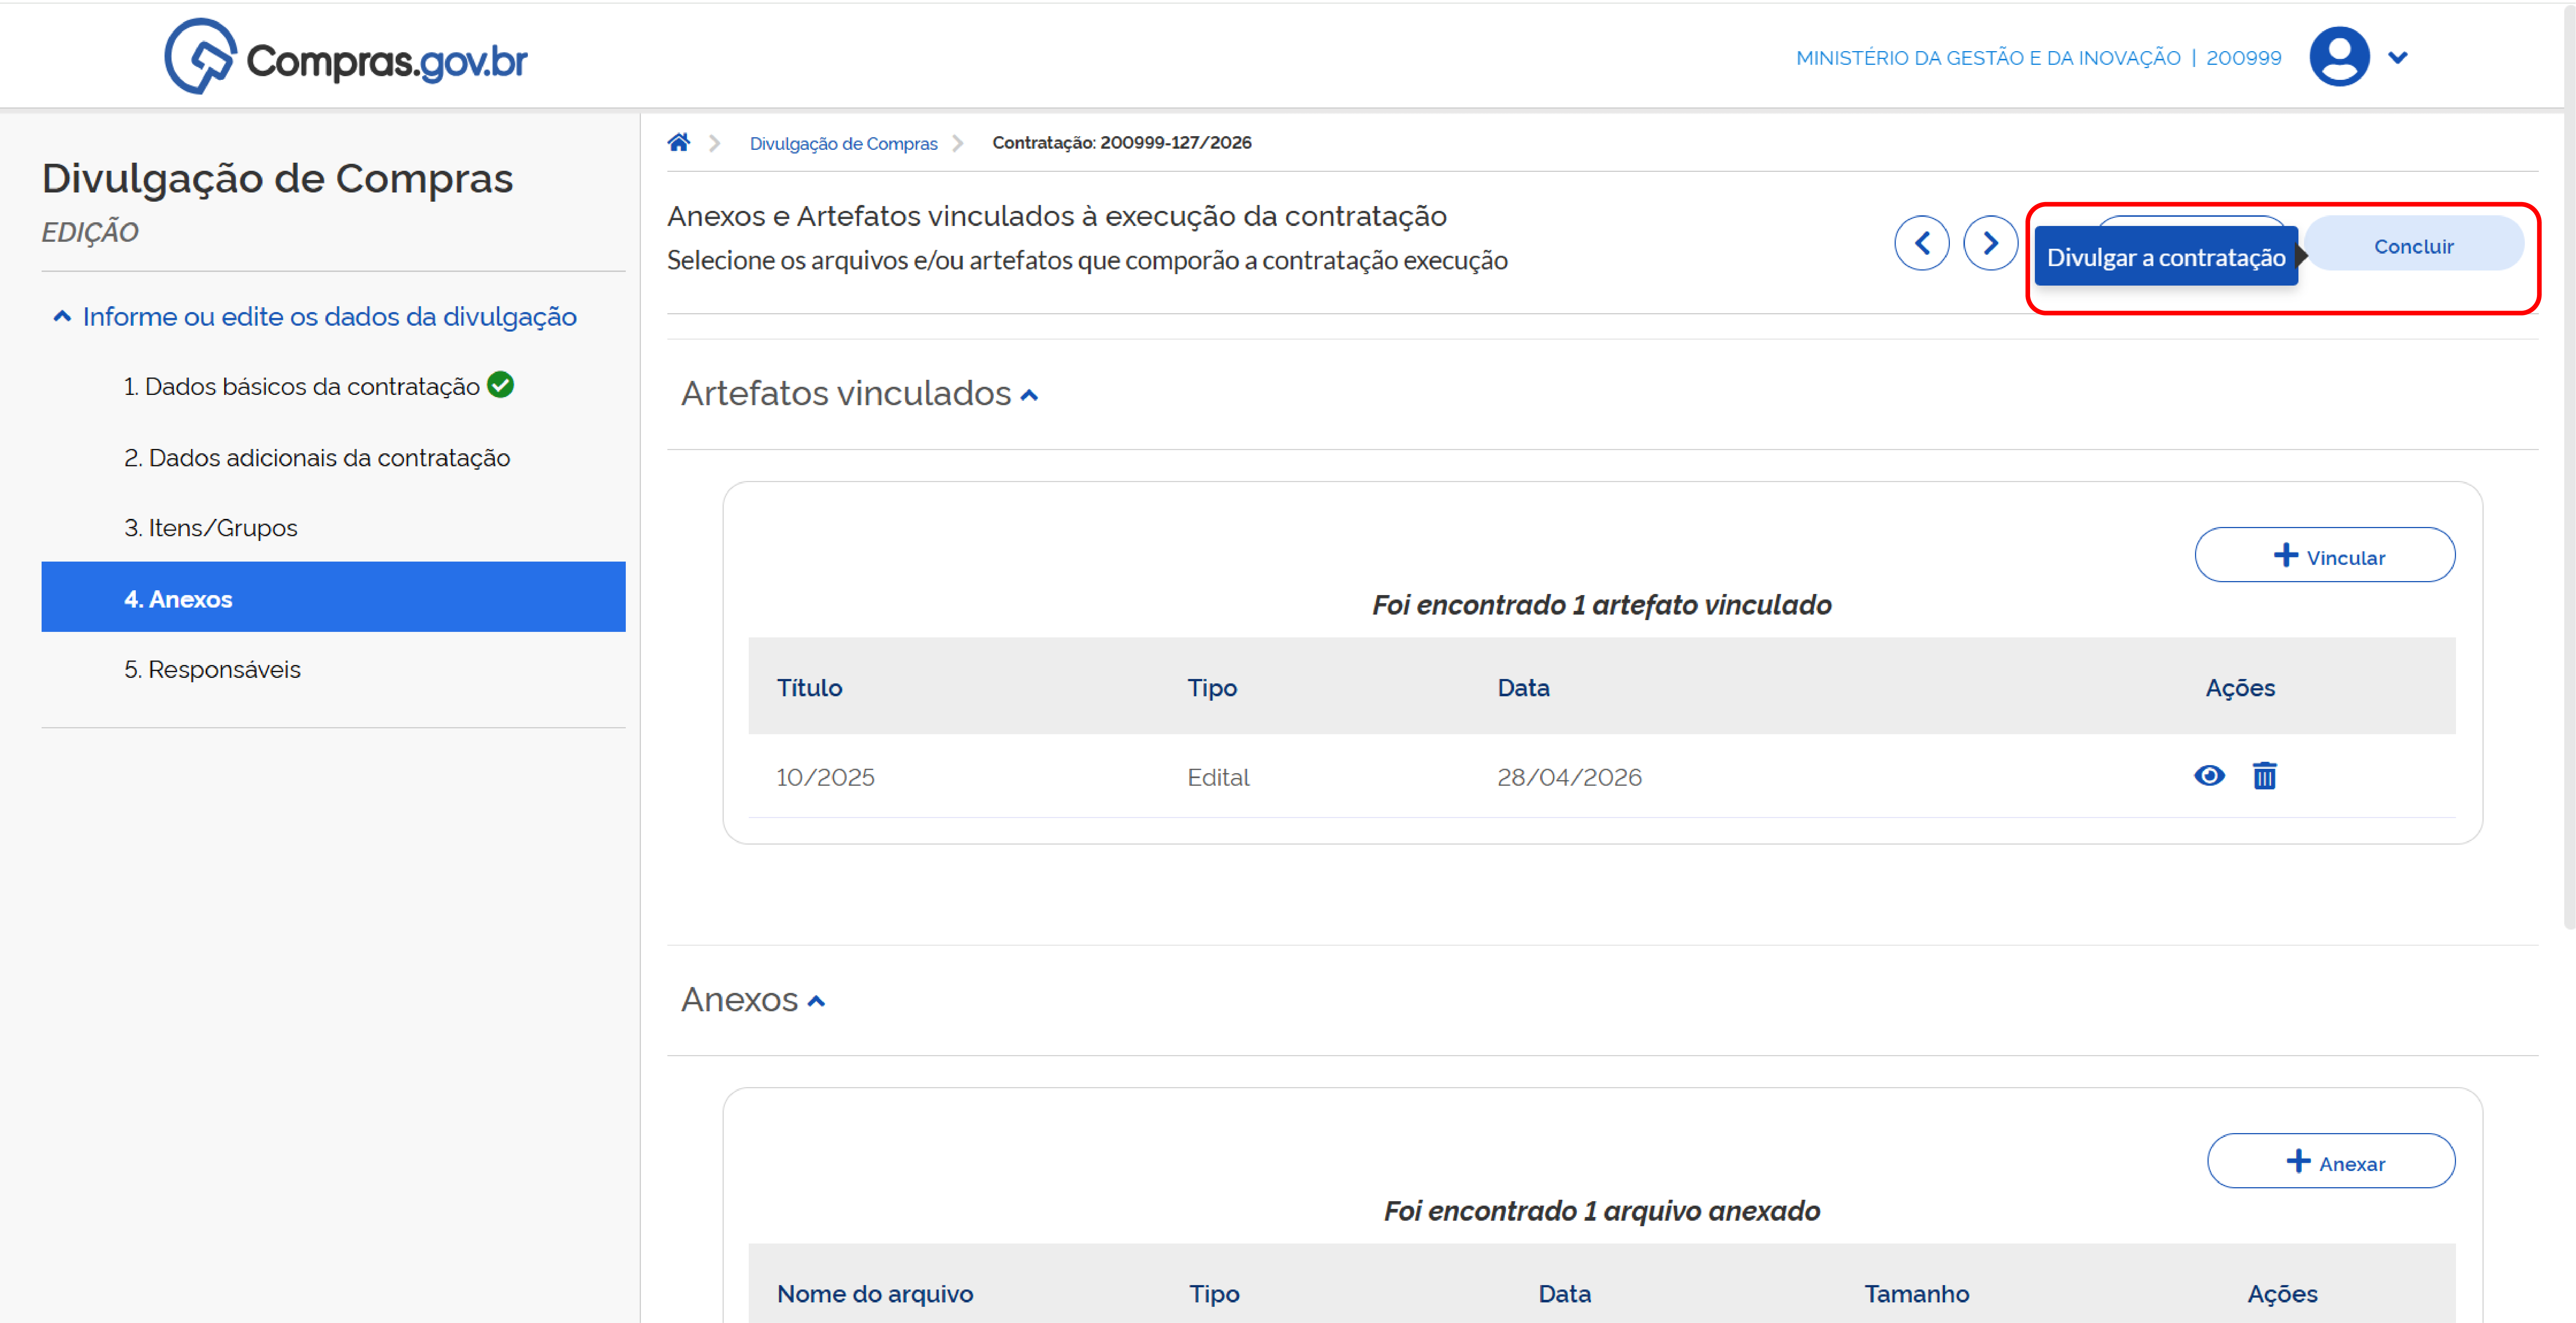Go to the previous step arrow button
Image resolution: width=2576 pixels, height=1323 pixels.
[x=1921, y=243]
